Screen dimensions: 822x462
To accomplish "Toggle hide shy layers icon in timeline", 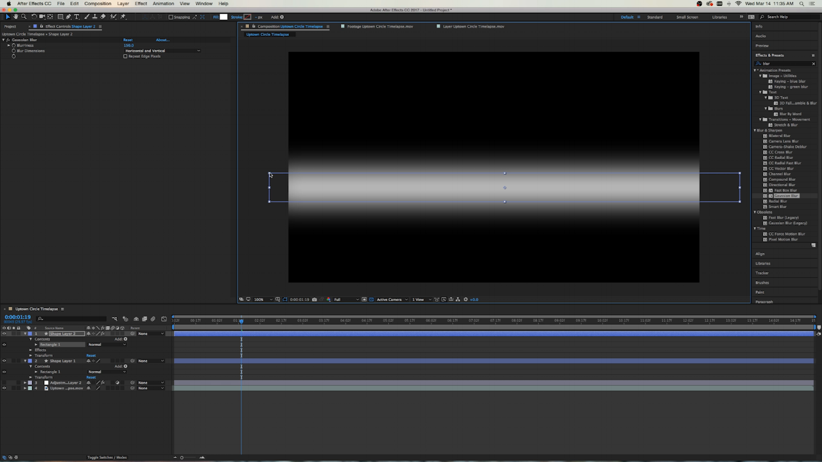I will point(136,319).
